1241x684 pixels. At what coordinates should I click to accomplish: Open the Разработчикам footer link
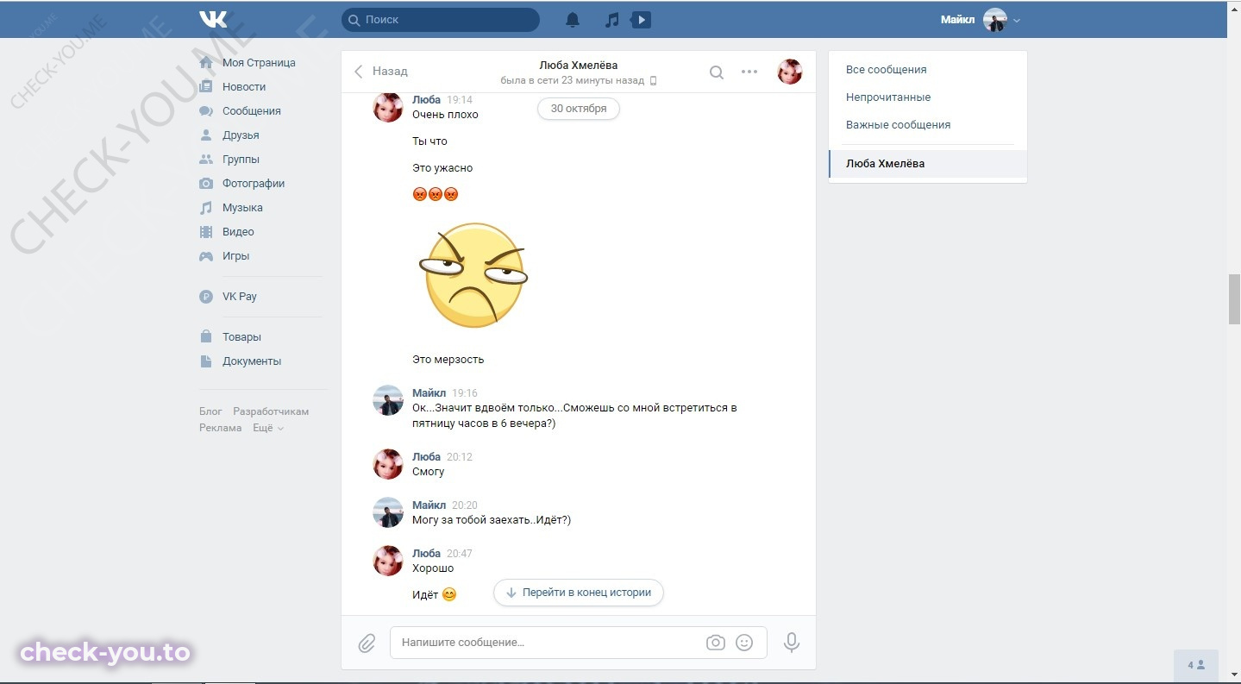click(271, 411)
